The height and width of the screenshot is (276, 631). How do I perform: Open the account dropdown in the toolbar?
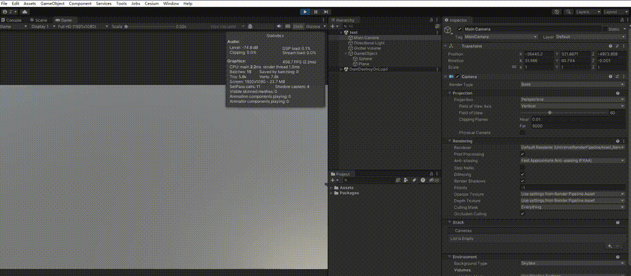pyautogui.click(x=10, y=12)
